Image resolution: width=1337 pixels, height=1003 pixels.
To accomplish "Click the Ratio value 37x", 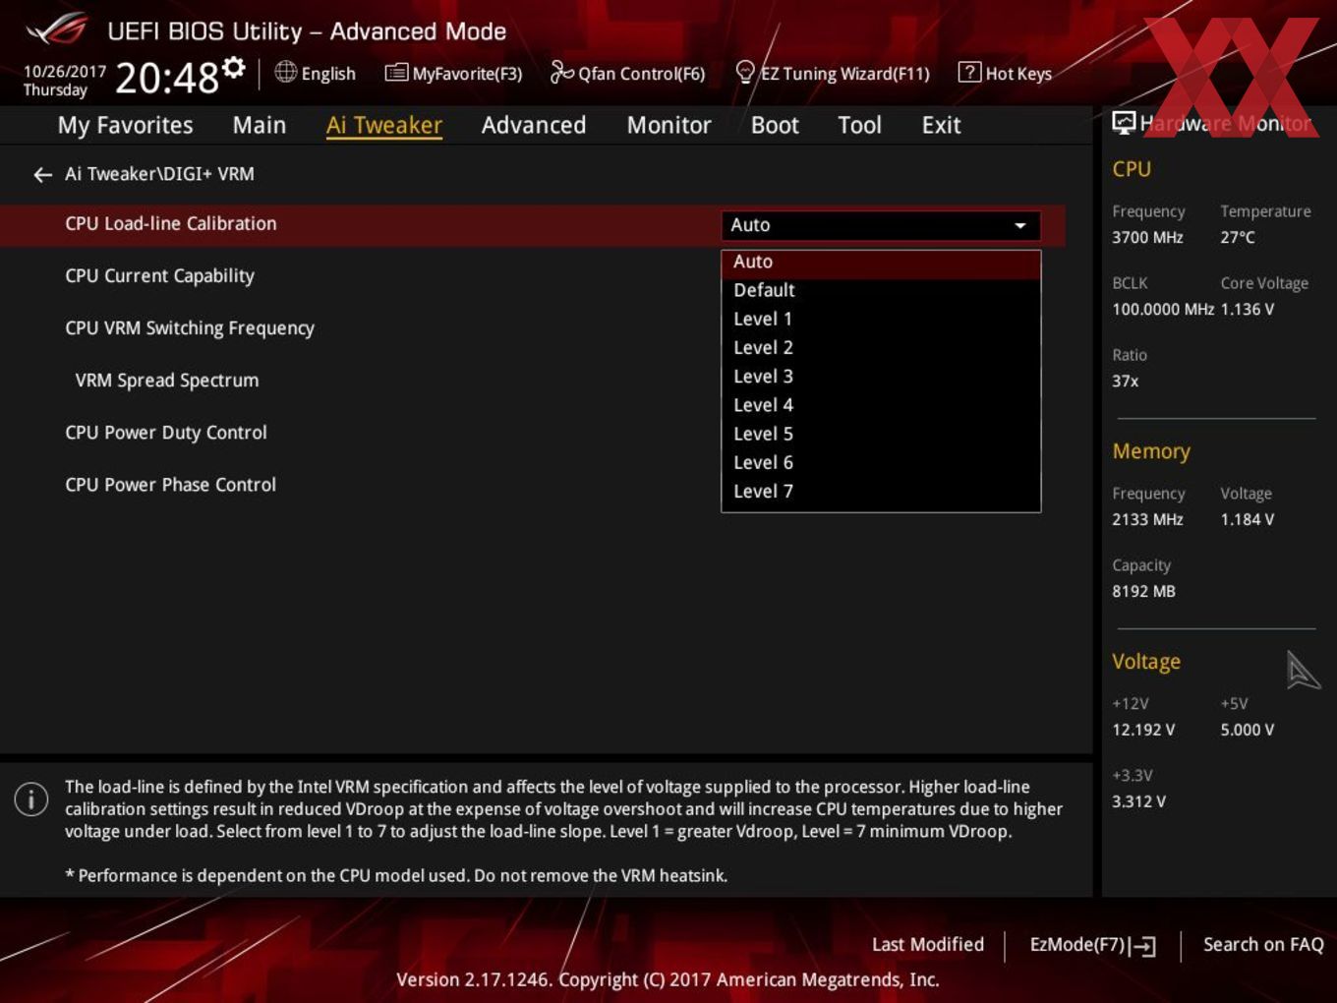I will click(1126, 381).
